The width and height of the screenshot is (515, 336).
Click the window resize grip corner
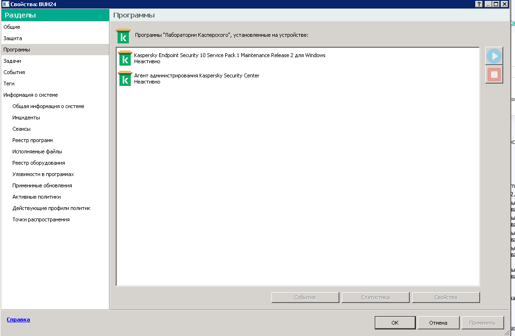click(x=507, y=332)
